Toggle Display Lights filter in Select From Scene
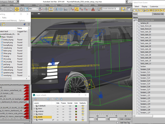165x124 pixels. pos(141,10)
